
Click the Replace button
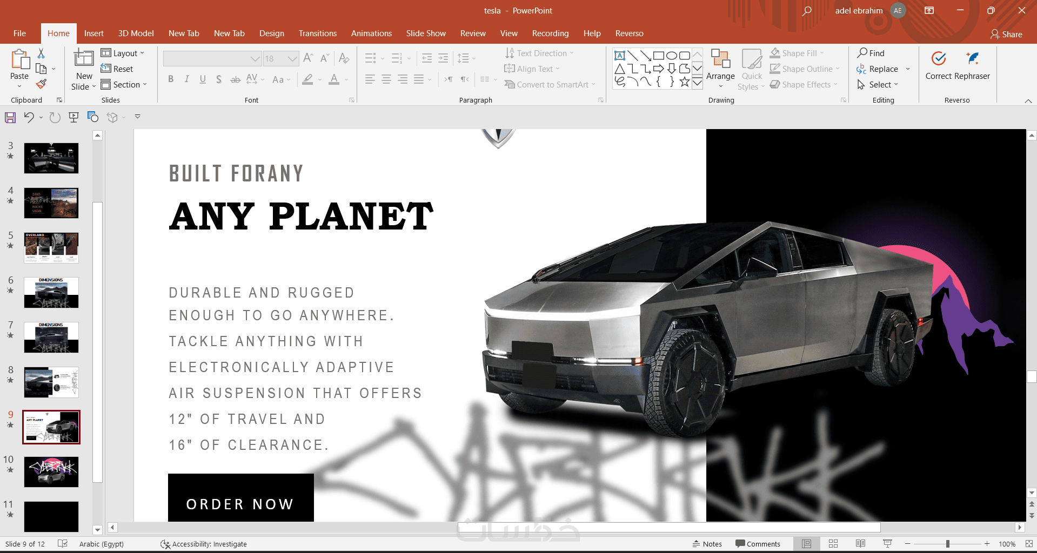click(x=883, y=69)
